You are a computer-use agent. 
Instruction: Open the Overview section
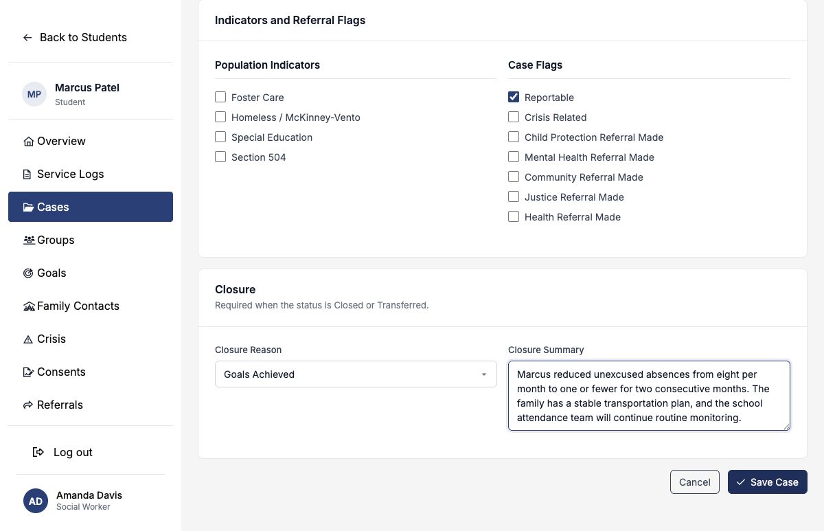(x=91, y=141)
